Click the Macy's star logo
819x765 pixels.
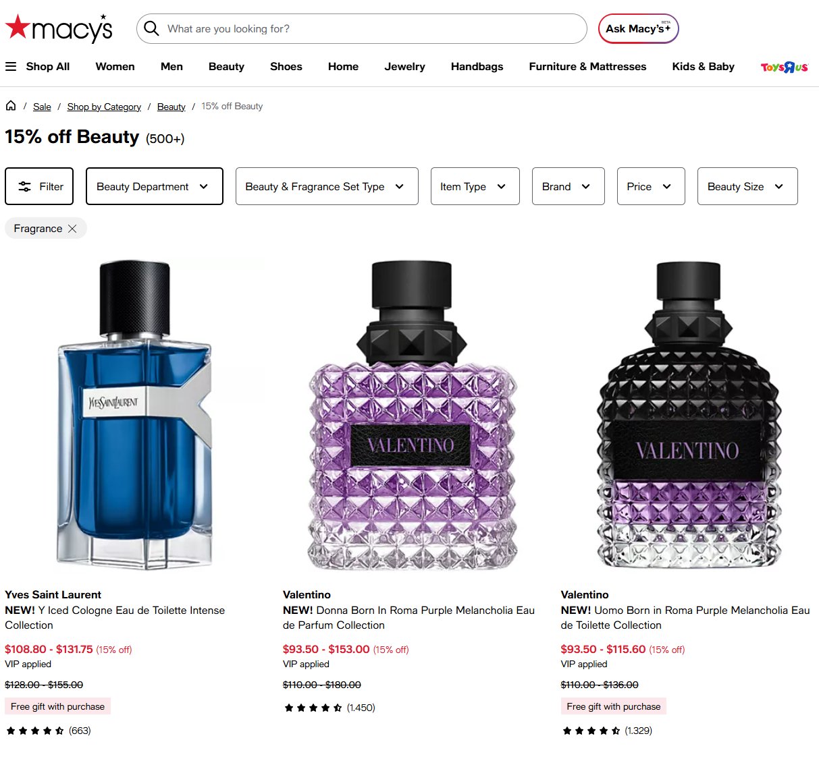(59, 28)
